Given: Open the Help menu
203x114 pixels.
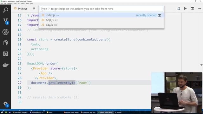Looking at the screenshot, I should pyautogui.click(x=31, y=3).
